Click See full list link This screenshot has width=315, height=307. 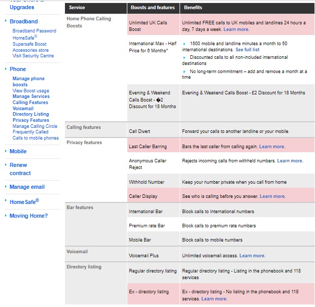coord(247,50)
